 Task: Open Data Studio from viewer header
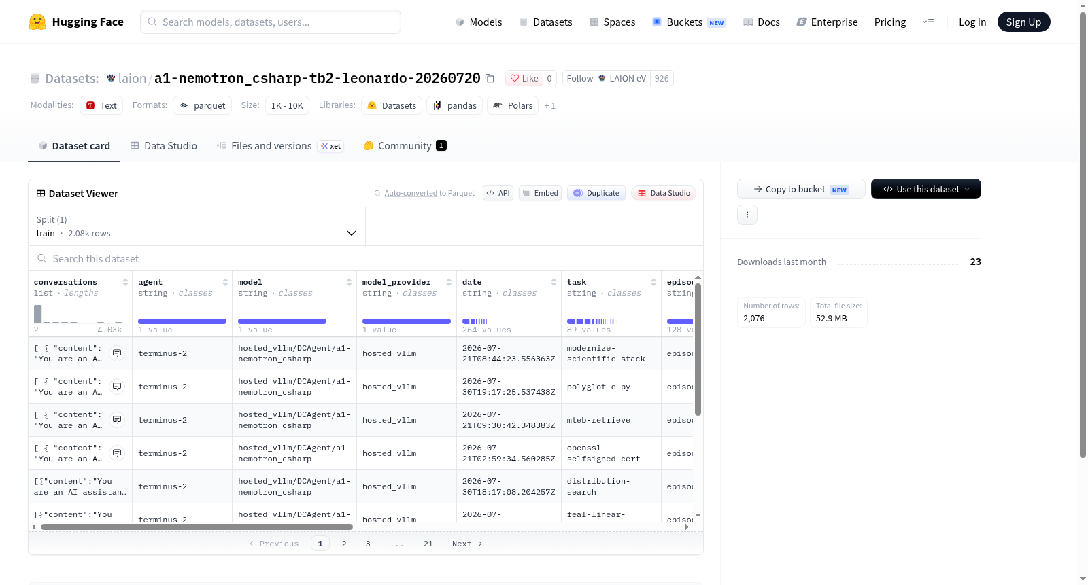664,193
